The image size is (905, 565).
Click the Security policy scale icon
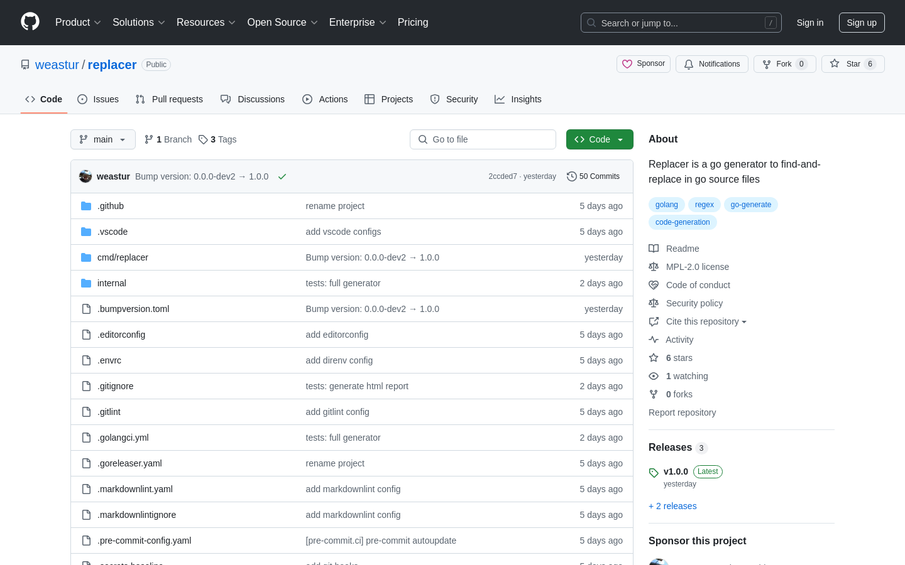[654, 303]
